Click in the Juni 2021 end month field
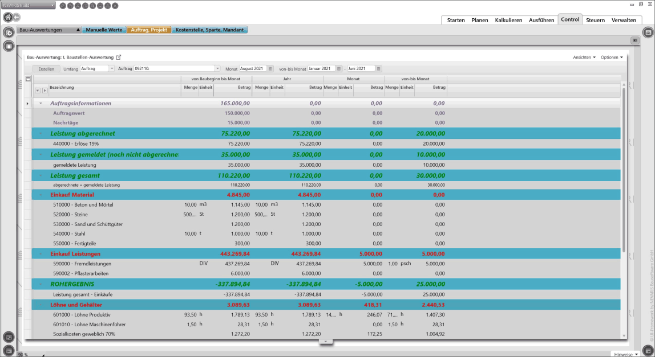This screenshot has width=655, height=357. (x=361, y=69)
